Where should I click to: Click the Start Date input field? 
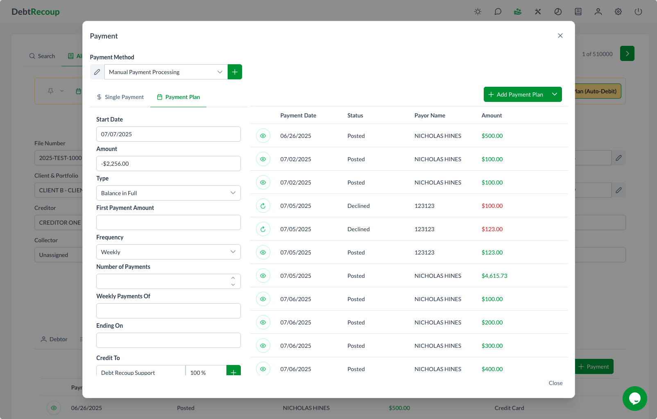(168, 134)
